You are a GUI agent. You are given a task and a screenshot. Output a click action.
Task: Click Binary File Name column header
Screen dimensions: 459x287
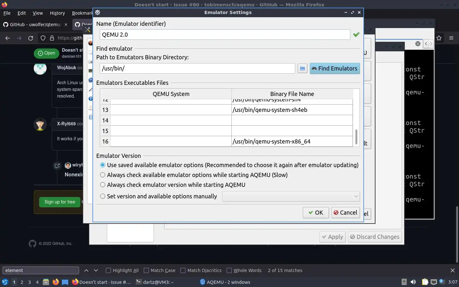[292, 94]
